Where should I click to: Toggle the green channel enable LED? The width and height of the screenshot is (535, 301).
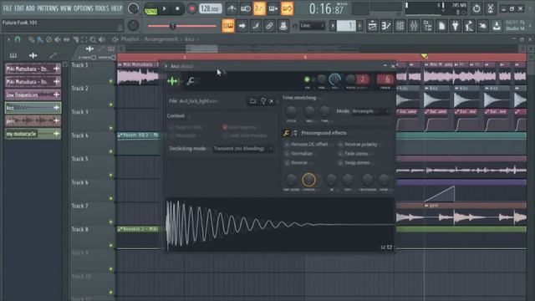(307, 79)
